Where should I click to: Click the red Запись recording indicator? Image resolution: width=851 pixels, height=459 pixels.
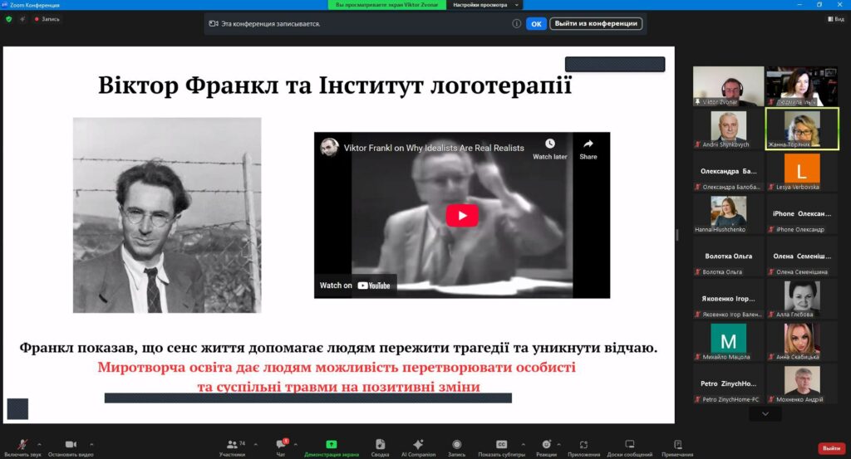[x=47, y=19]
